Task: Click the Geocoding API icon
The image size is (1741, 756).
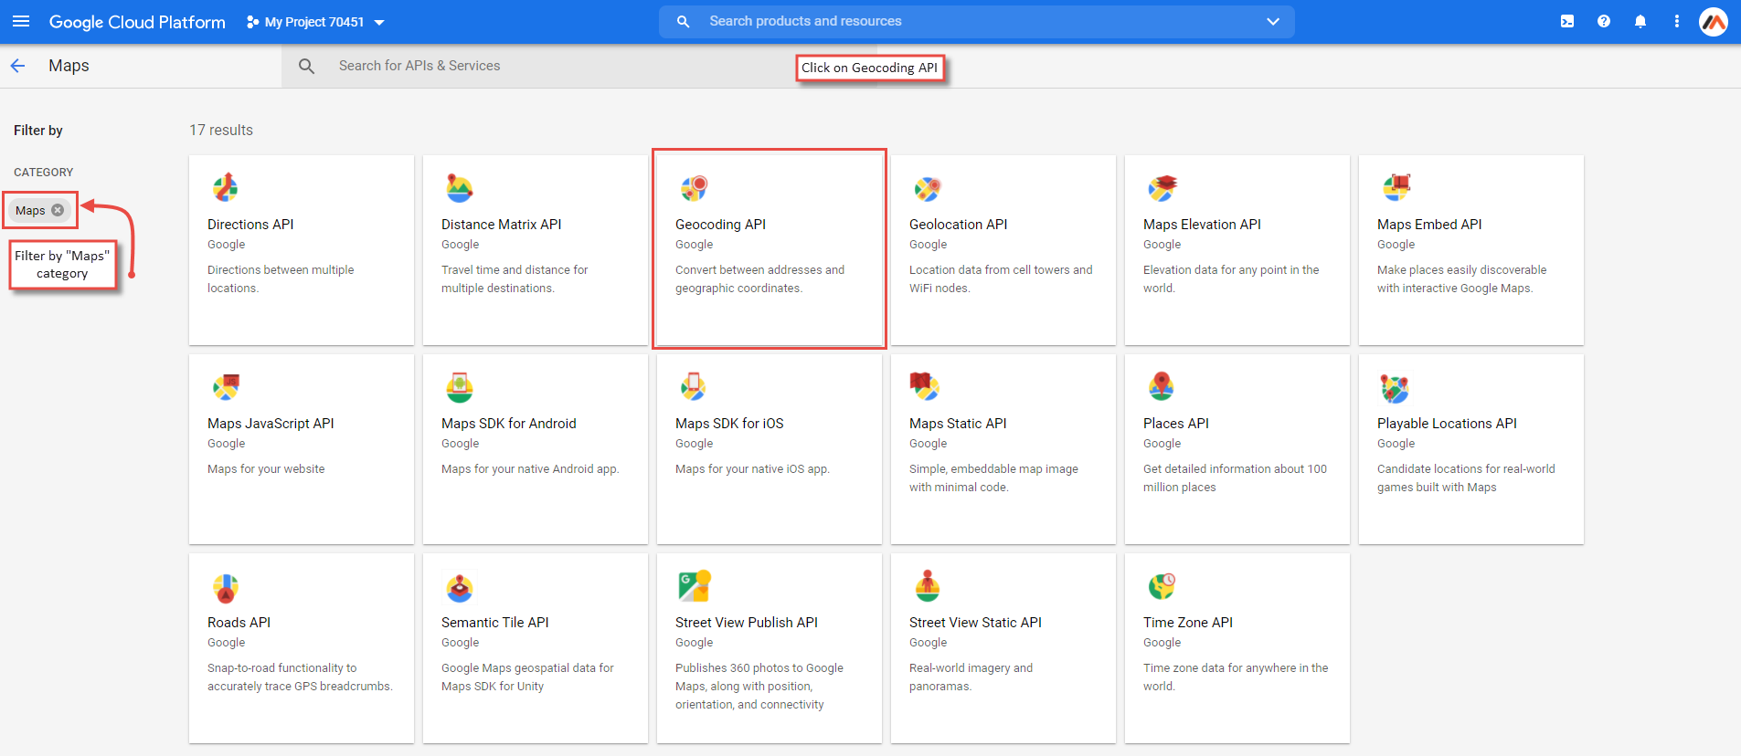Action: pyautogui.click(x=694, y=188)
